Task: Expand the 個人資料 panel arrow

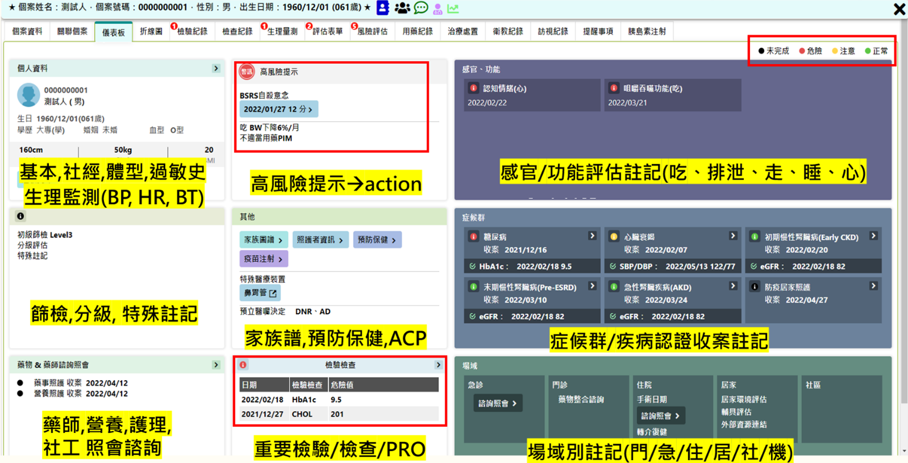Action: (216, 68)
